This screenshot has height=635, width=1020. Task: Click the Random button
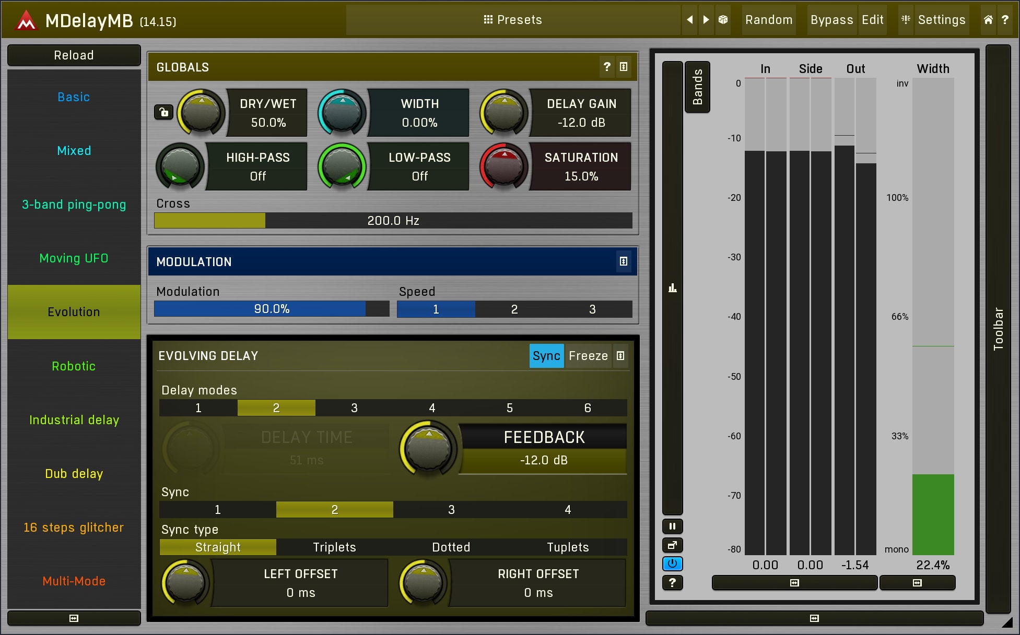coord(769,20)
